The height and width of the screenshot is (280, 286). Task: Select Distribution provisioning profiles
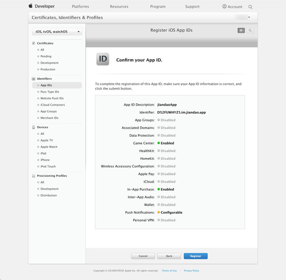pos(49,195)
